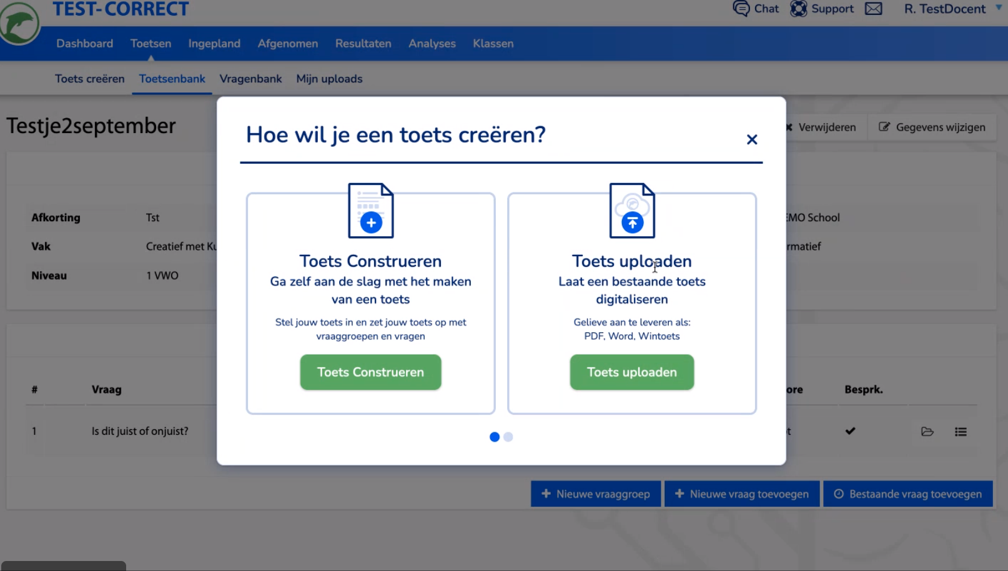
Task: Click the document icon above Toets Construeren
Action: pos(370,211)
